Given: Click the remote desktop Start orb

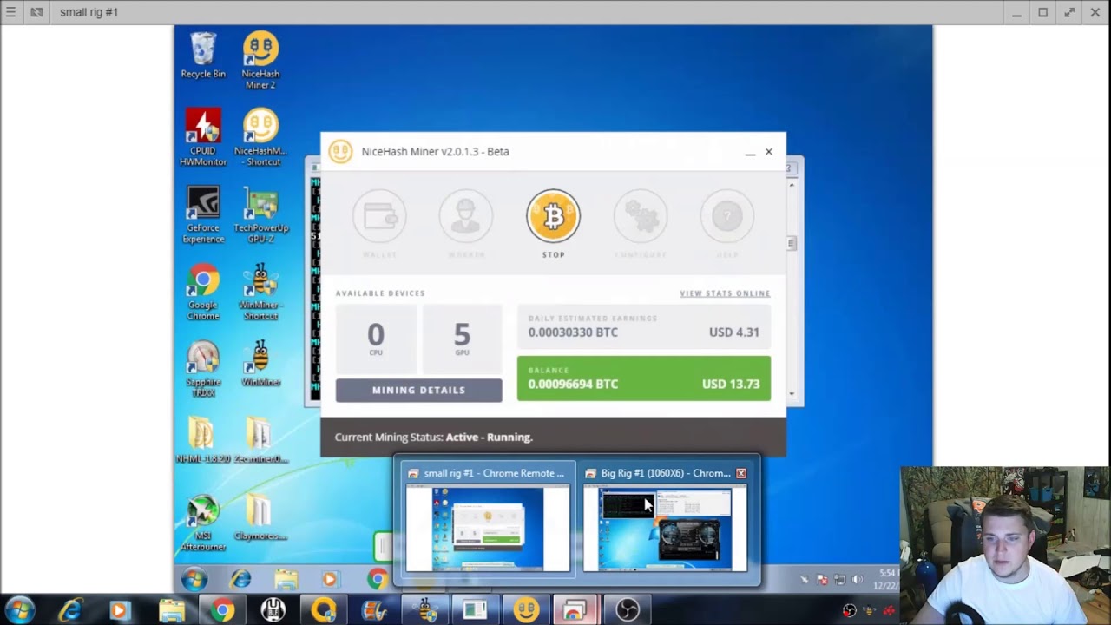Looking at the screenshot, I should click(194, 579).
